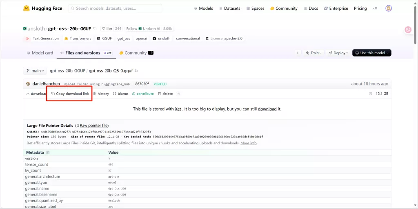Click the conversational tag
Screen dimensions: 418x209
tap(188, 39)
